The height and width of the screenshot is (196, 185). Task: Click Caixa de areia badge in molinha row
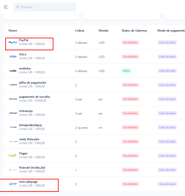167,71
